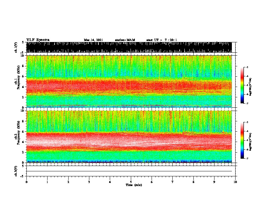Click the "4" kHz tick of the ch.1 panel

click(23, 87)
